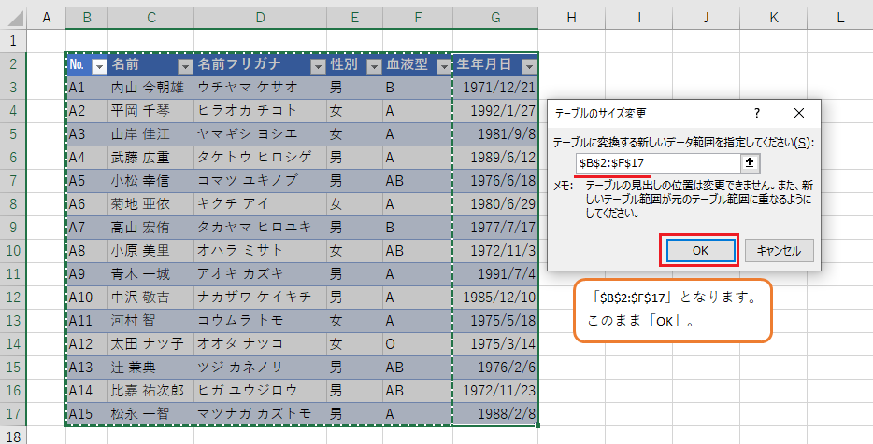Click the date cell 1988/2/8
The image size is (873, 444).
495,414
